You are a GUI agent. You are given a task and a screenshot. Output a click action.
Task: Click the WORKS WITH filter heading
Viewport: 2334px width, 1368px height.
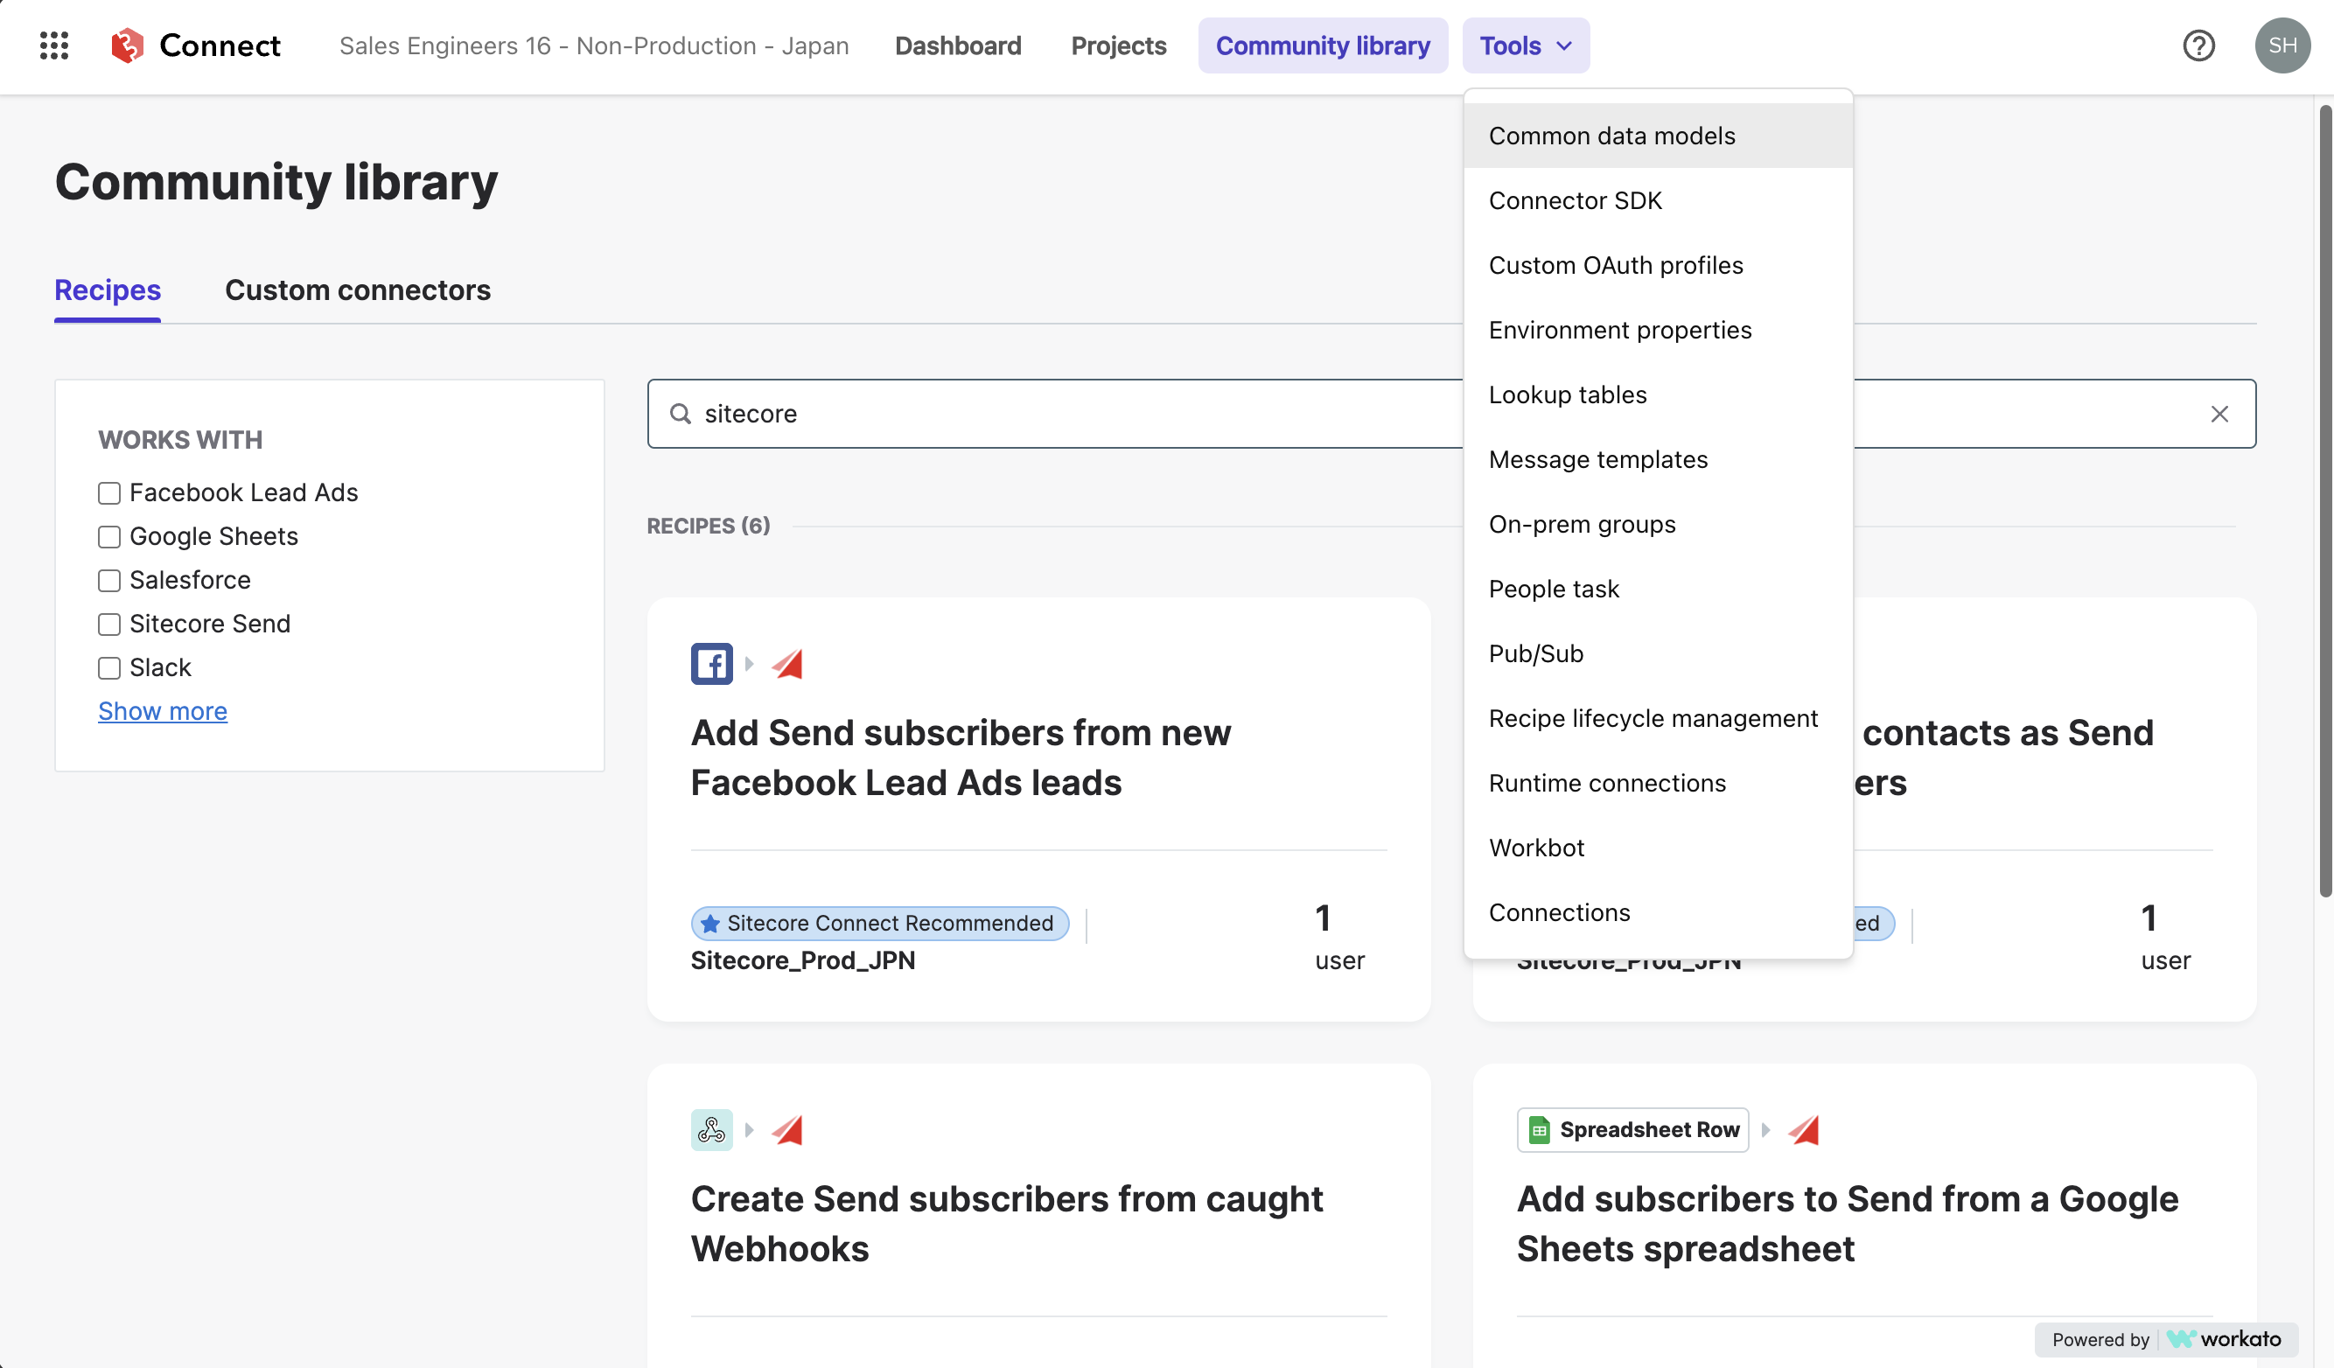180,440
